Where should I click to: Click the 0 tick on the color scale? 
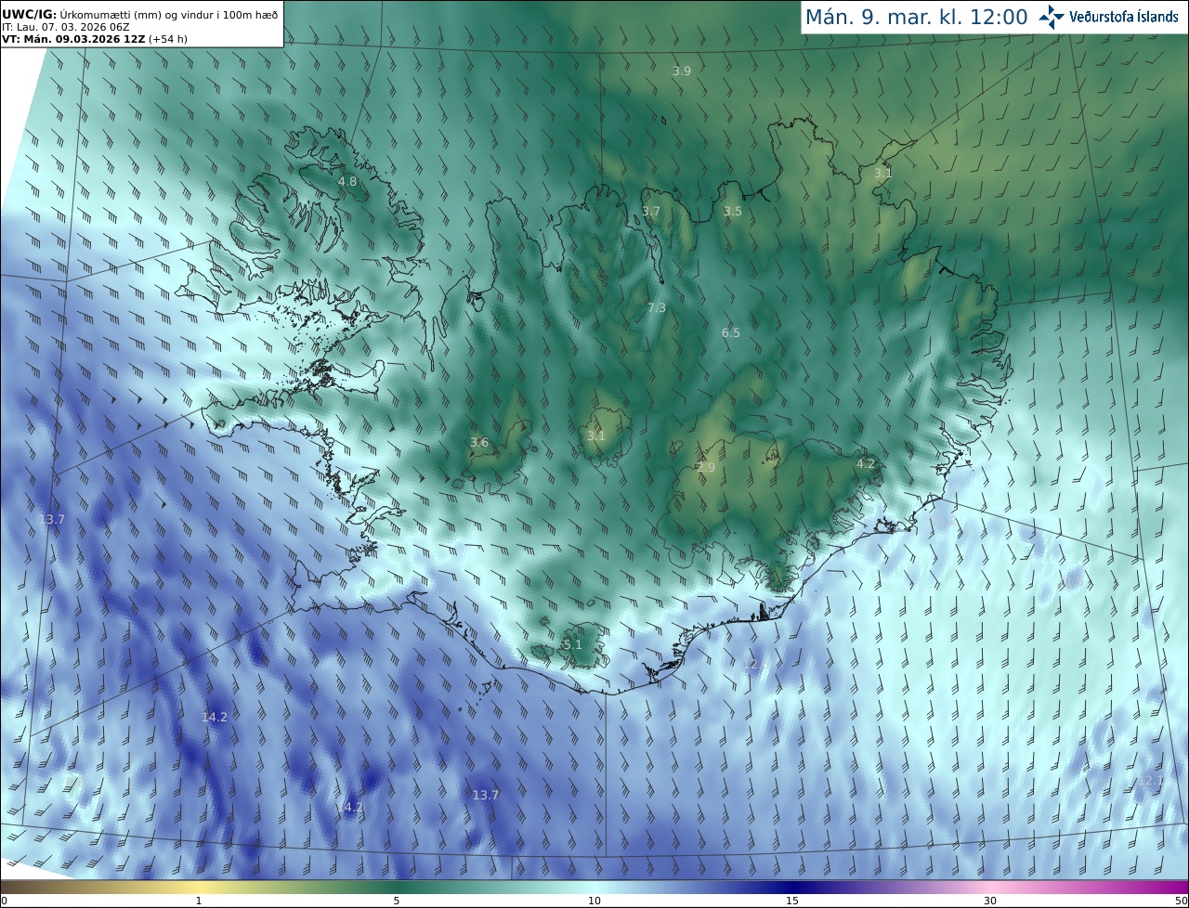coord(4,901)
